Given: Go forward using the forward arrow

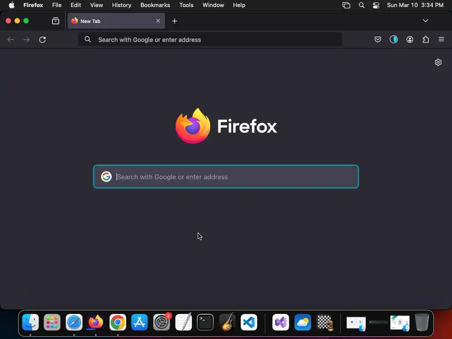Looking at the screenshot, I should 26,39.
